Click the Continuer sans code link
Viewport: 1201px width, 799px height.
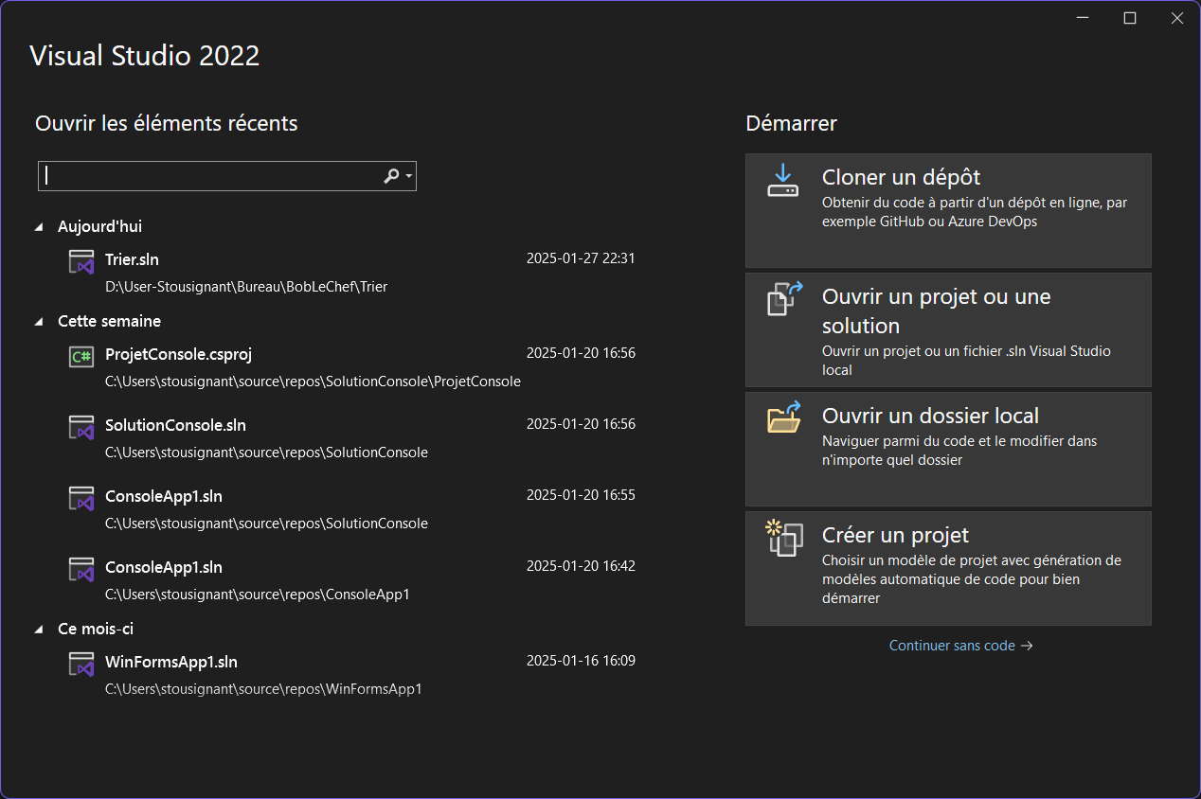coord(959,645)
